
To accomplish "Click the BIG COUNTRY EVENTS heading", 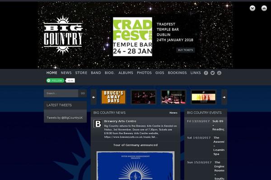I will click(x=204, y=112).
